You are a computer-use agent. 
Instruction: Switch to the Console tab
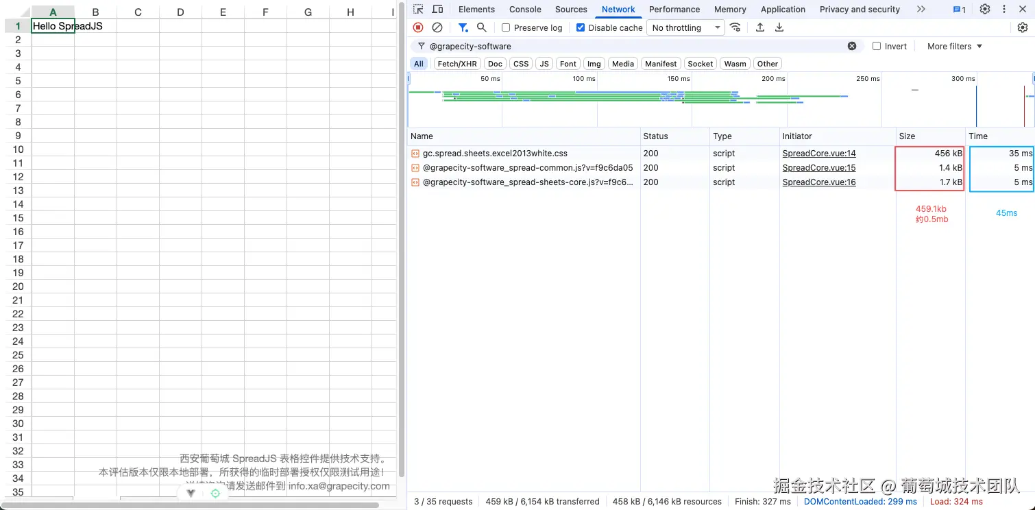[x=525, y=10]
